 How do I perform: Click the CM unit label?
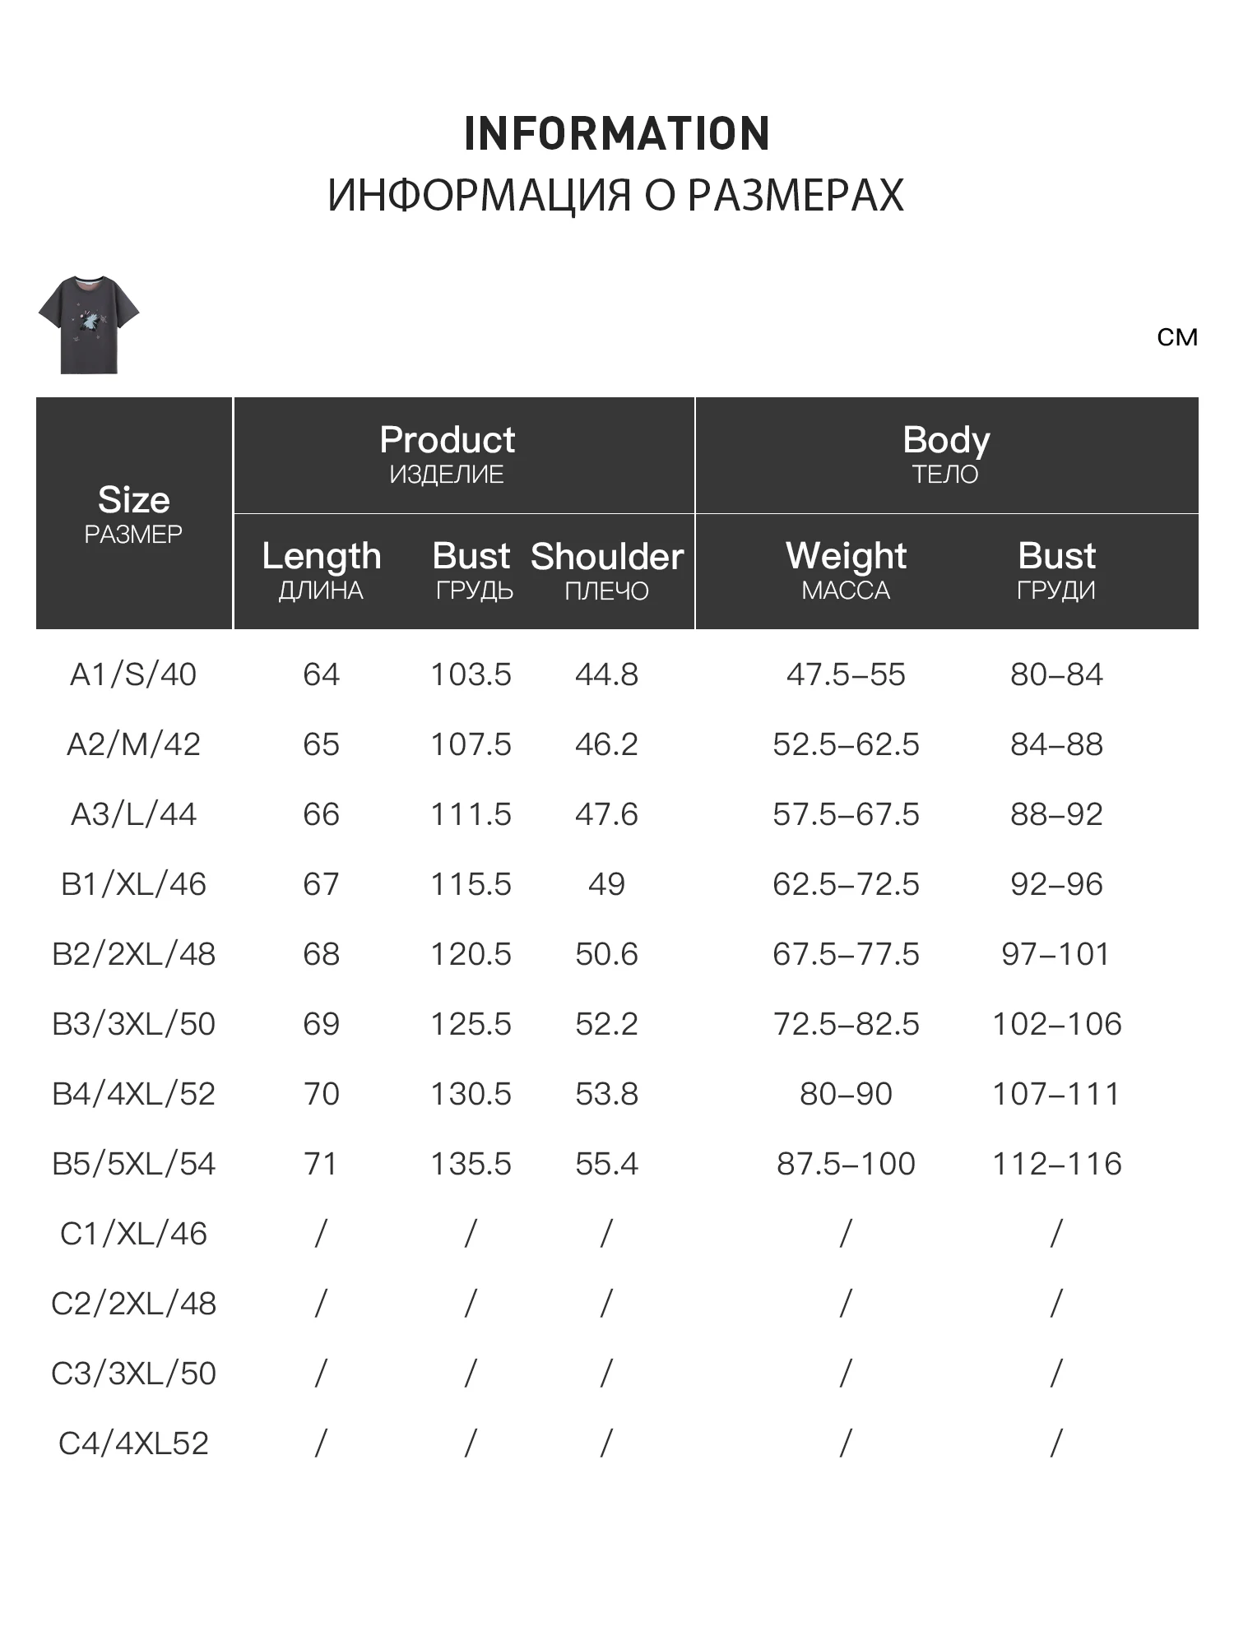pos(1177,337)
